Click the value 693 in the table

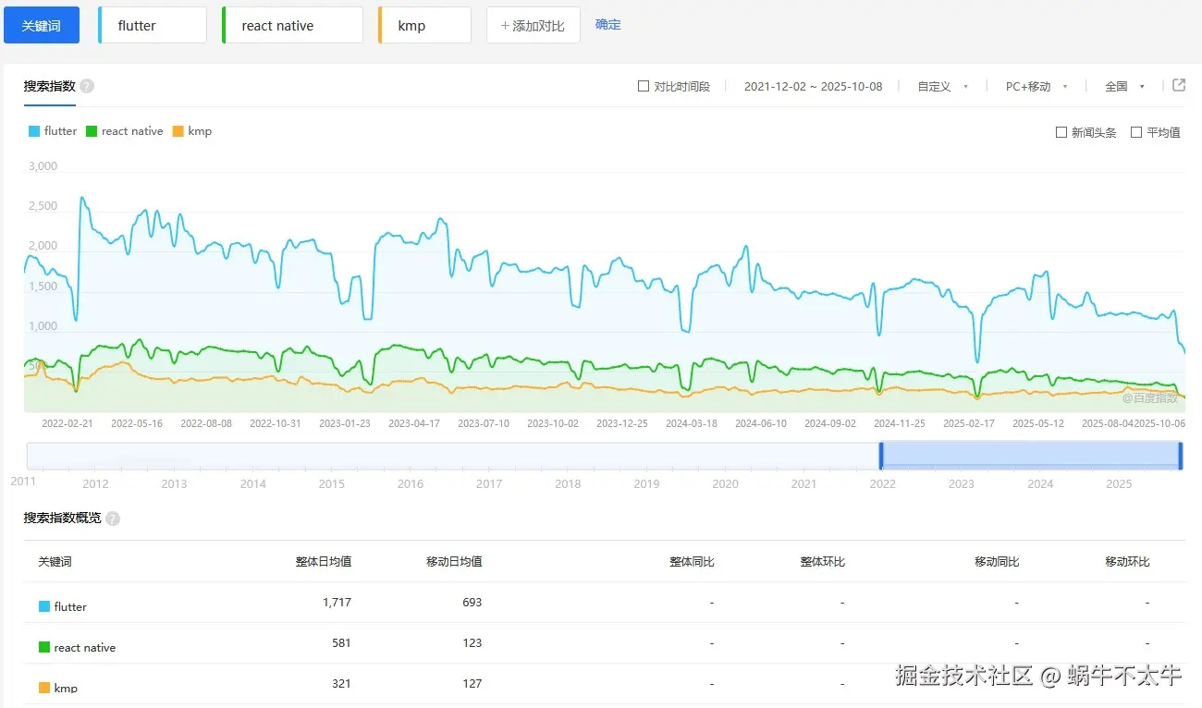pos(472,603)
